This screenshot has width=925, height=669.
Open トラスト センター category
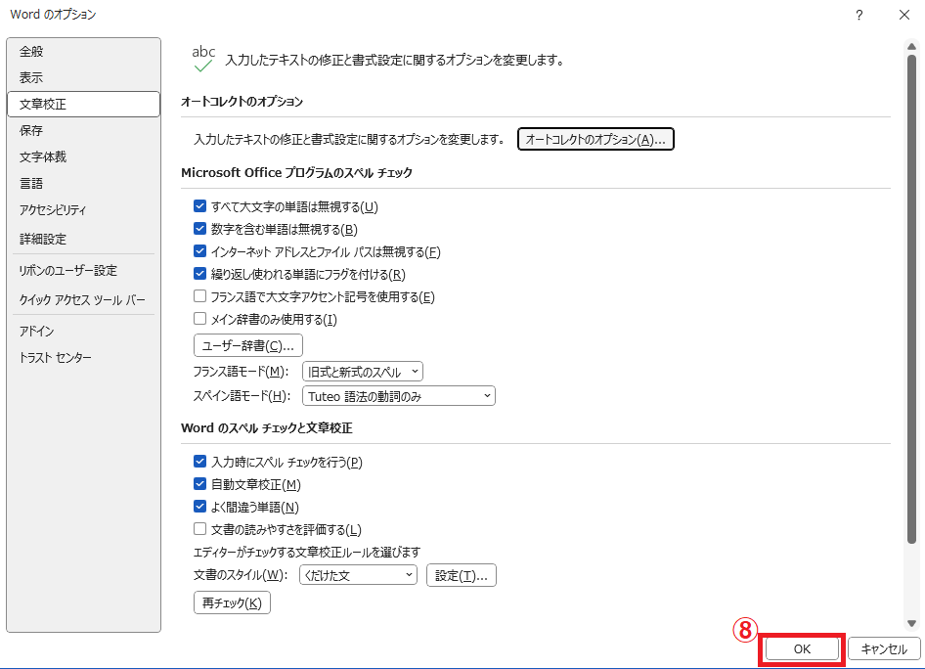pyautogui.click(x=83, y=358)
